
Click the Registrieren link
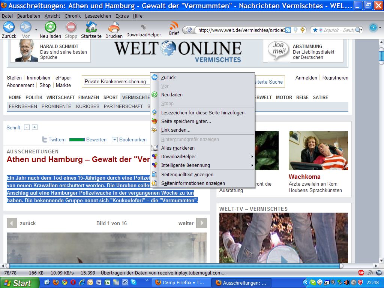[x=335, y=78]
